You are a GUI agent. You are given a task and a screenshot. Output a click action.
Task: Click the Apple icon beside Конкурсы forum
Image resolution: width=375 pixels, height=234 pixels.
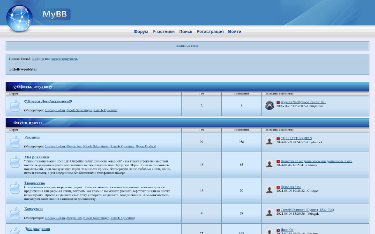tap(15, 213)
